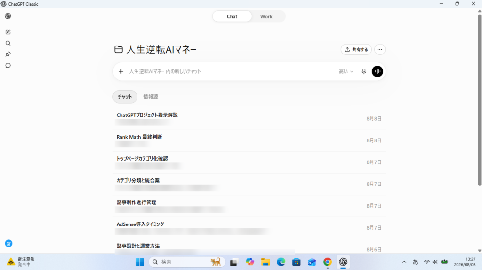482x270 pixels.
Task: Switch to the Chat mode tab
Action: [x=232, y=16]
